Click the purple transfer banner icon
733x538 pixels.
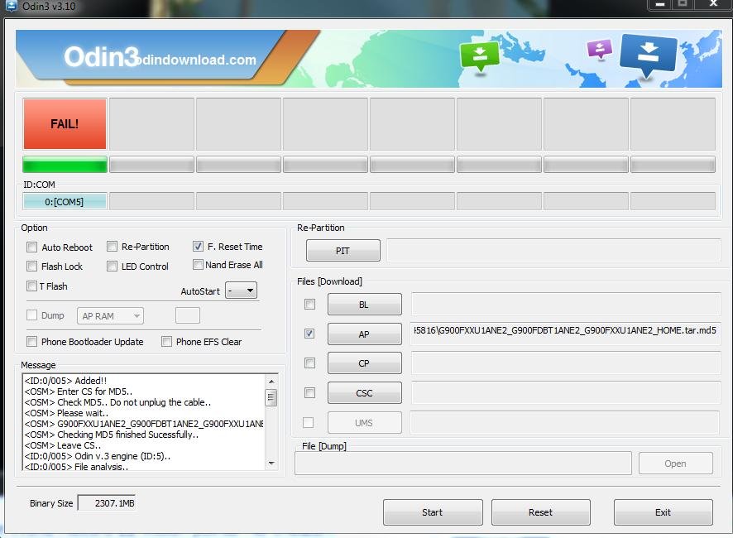[600, 49]
